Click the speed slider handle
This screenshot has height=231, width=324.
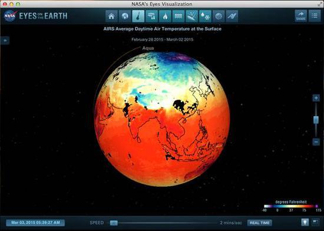114,223
